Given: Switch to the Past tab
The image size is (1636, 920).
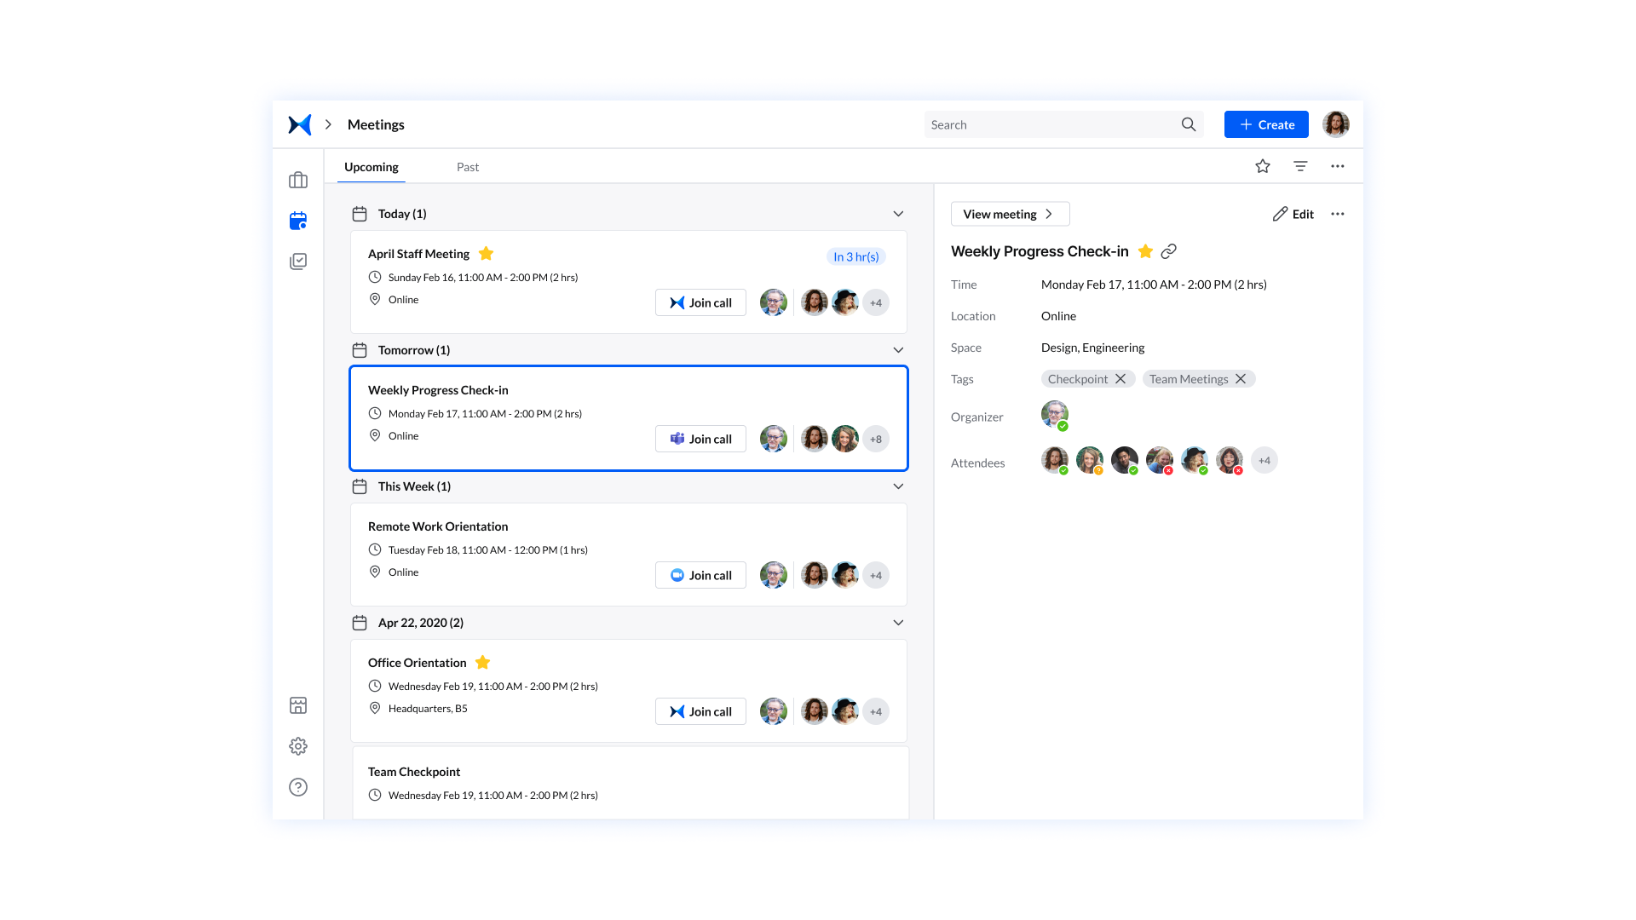Looking at the screenshot, I should click(467, 166).
